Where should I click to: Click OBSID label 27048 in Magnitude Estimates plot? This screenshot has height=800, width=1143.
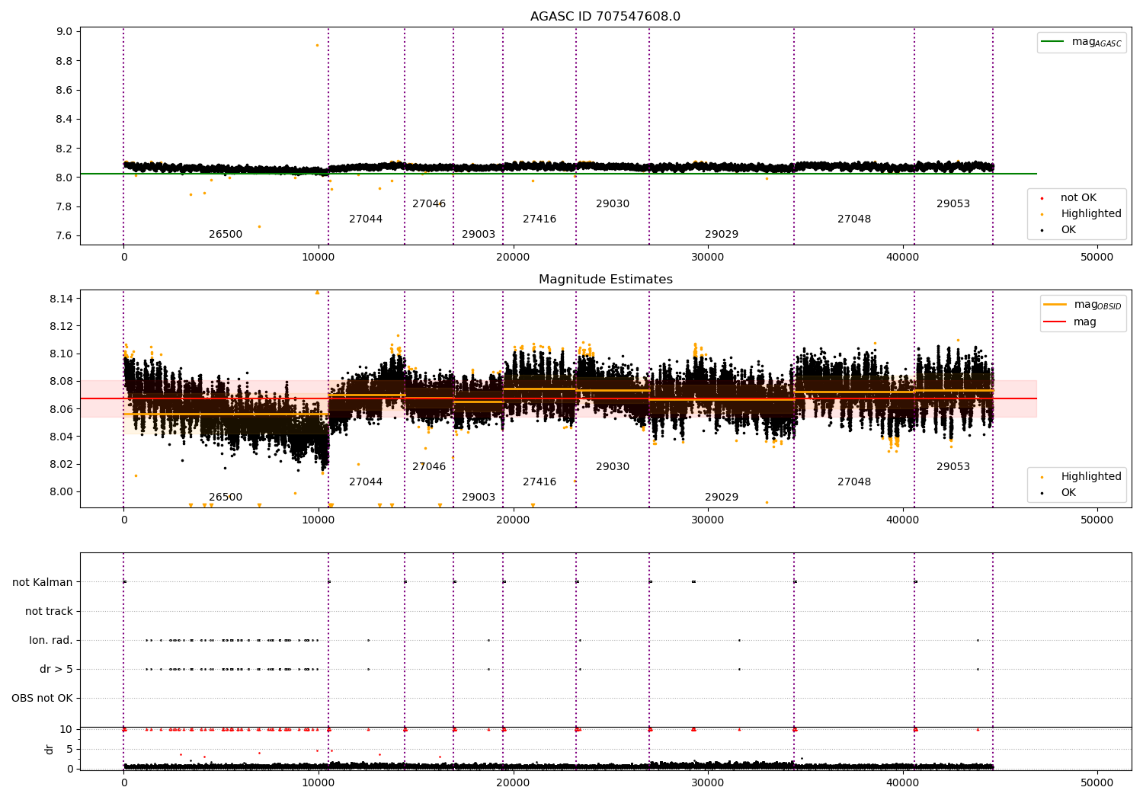854,482
